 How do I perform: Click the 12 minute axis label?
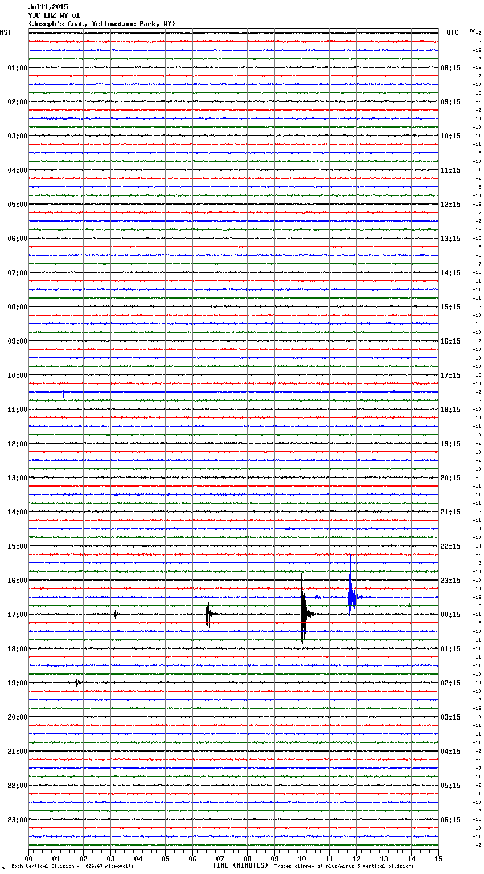[x=357, y=859]
